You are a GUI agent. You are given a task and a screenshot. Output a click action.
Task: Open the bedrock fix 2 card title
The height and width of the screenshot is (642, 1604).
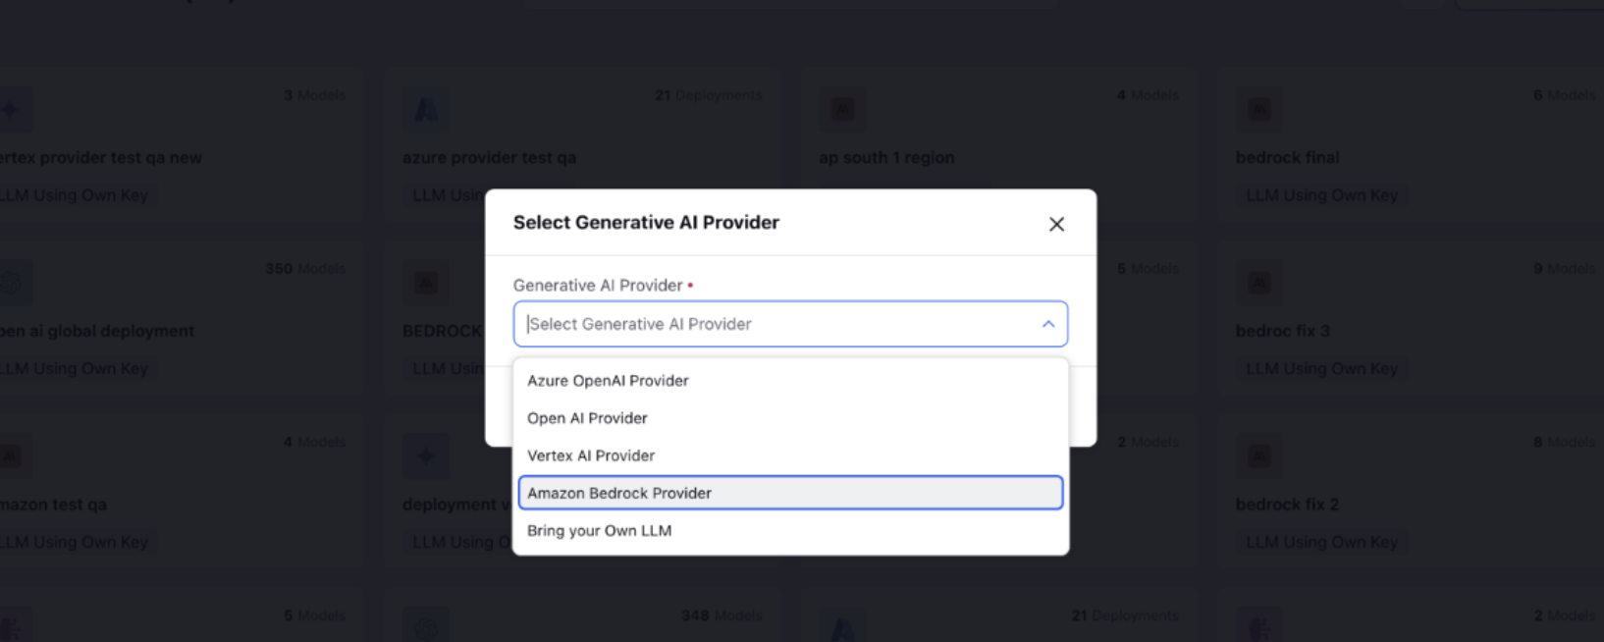click(x=1287, y=505)
